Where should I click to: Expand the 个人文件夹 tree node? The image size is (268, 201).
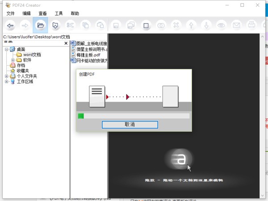7,76
